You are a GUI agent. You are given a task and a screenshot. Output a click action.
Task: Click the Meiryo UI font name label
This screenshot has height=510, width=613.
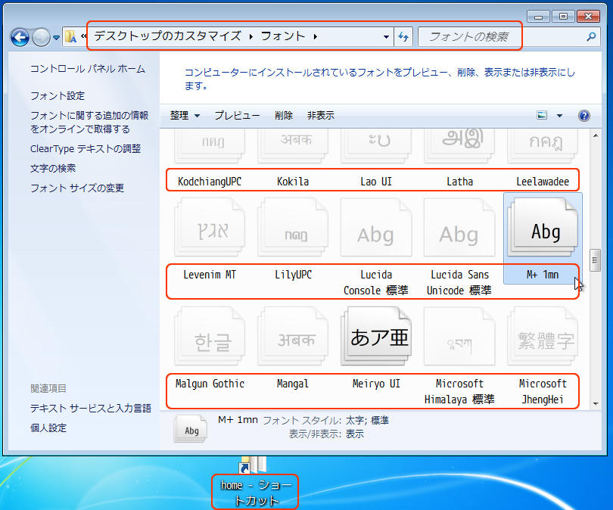[376, 384]
